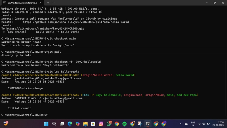Viewport: 227px width, 128px height.
Task: Open WhatsApp with 33 notifications badge
Action: click(109, 124)
